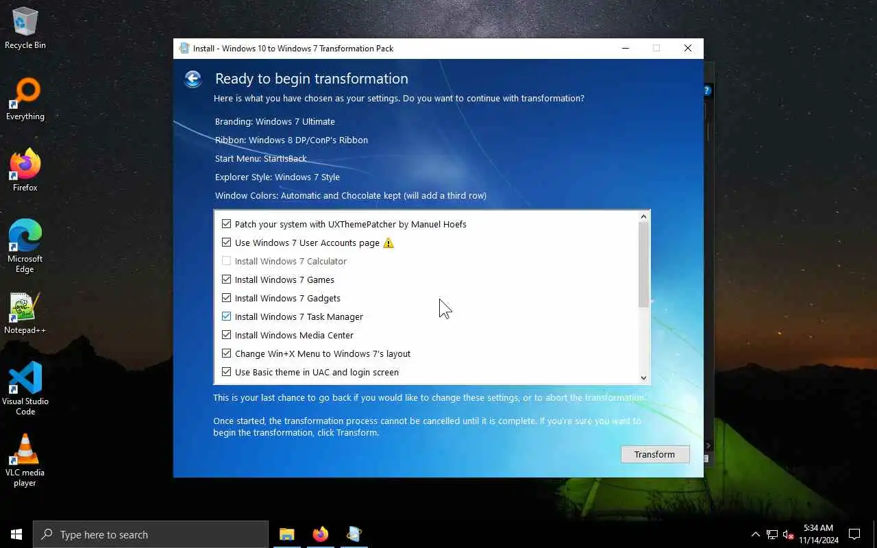Select the Everything desktop shortcut
This screenshot has height=548, width=877.
(x=25, y=100)
